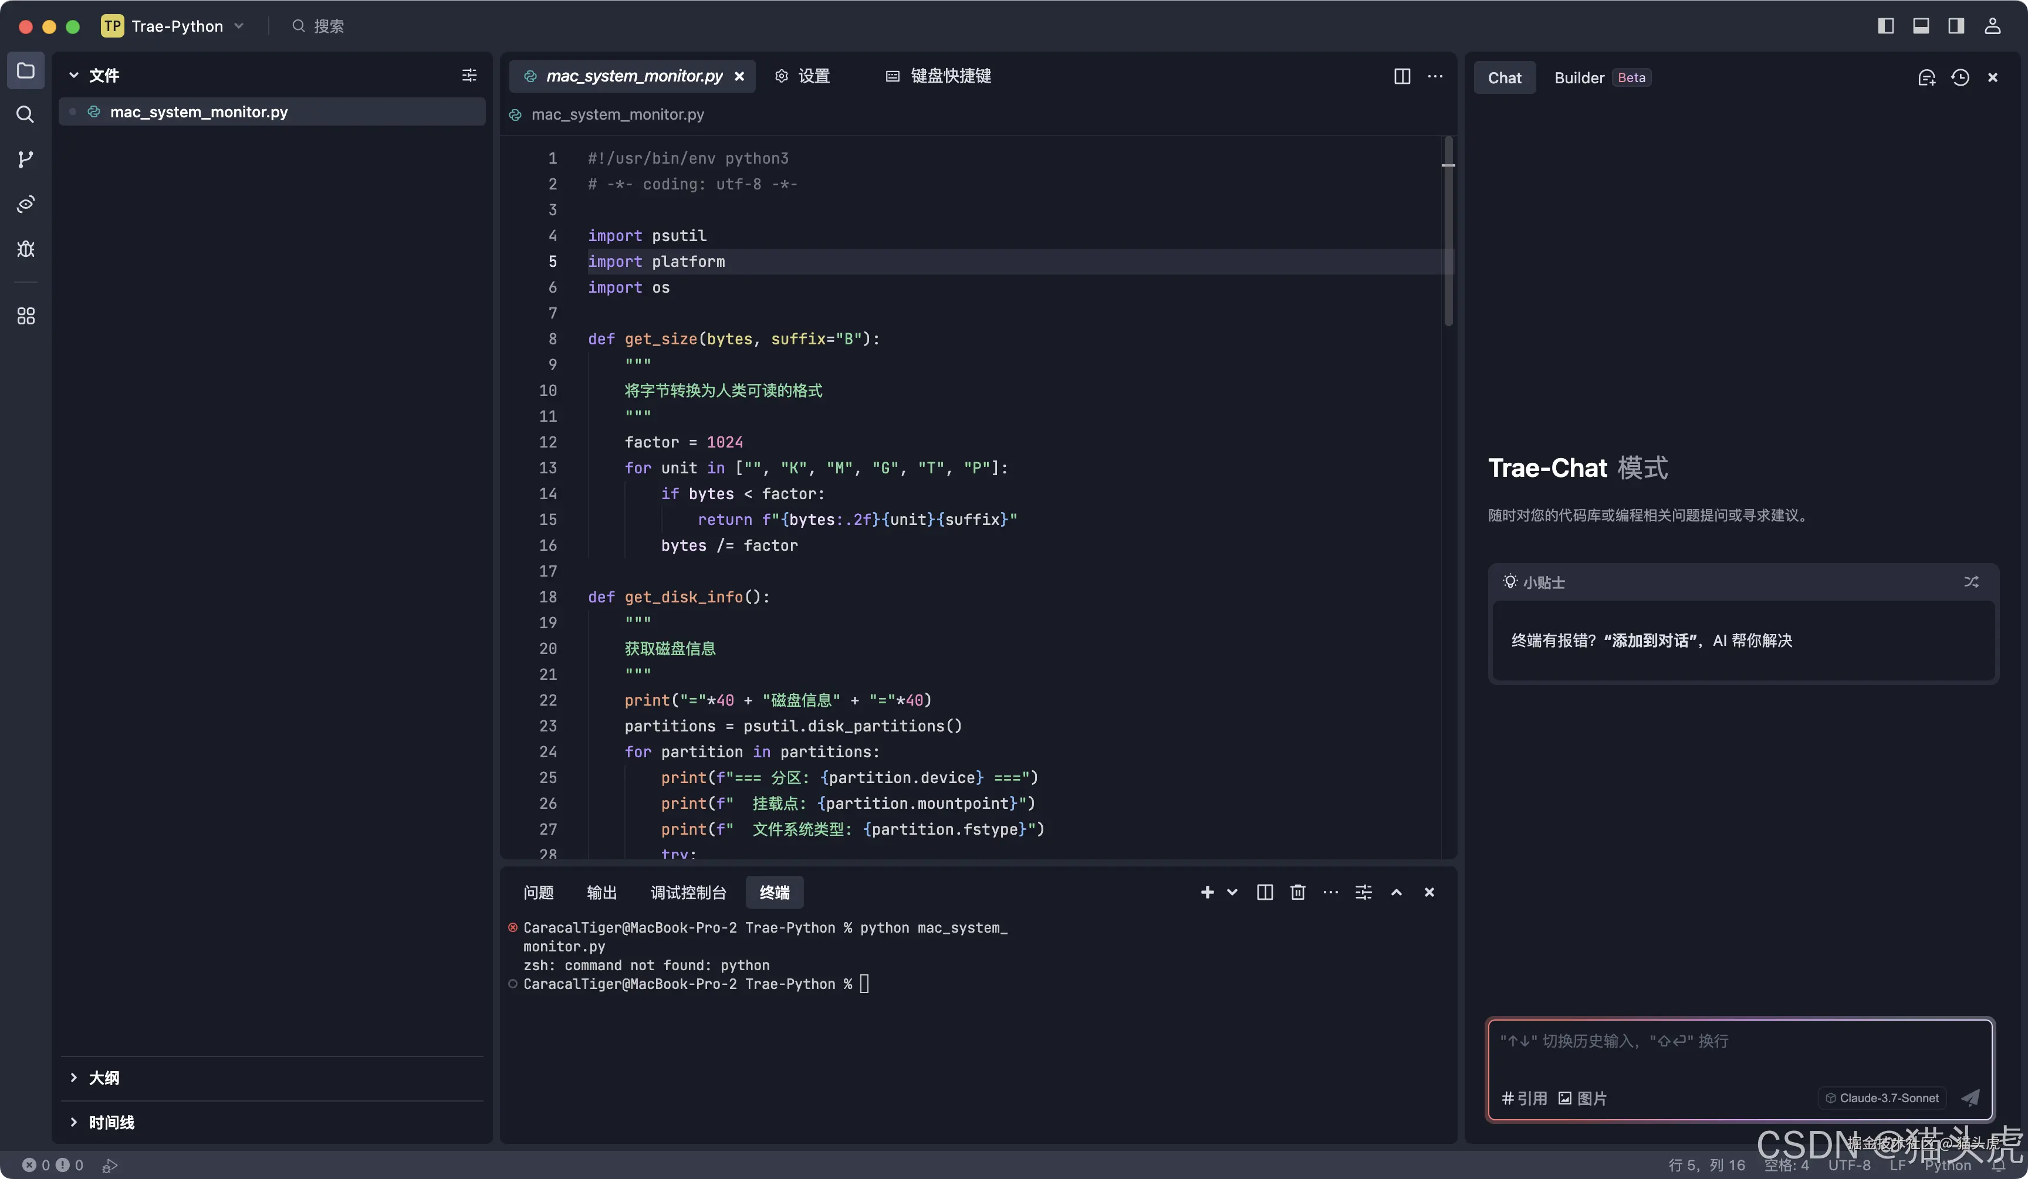This screenshot has width=2028, height=1179.
Task: Select mac_system_monitor.py in file tree
Action: pyautogui.click(x=272, y=112)
